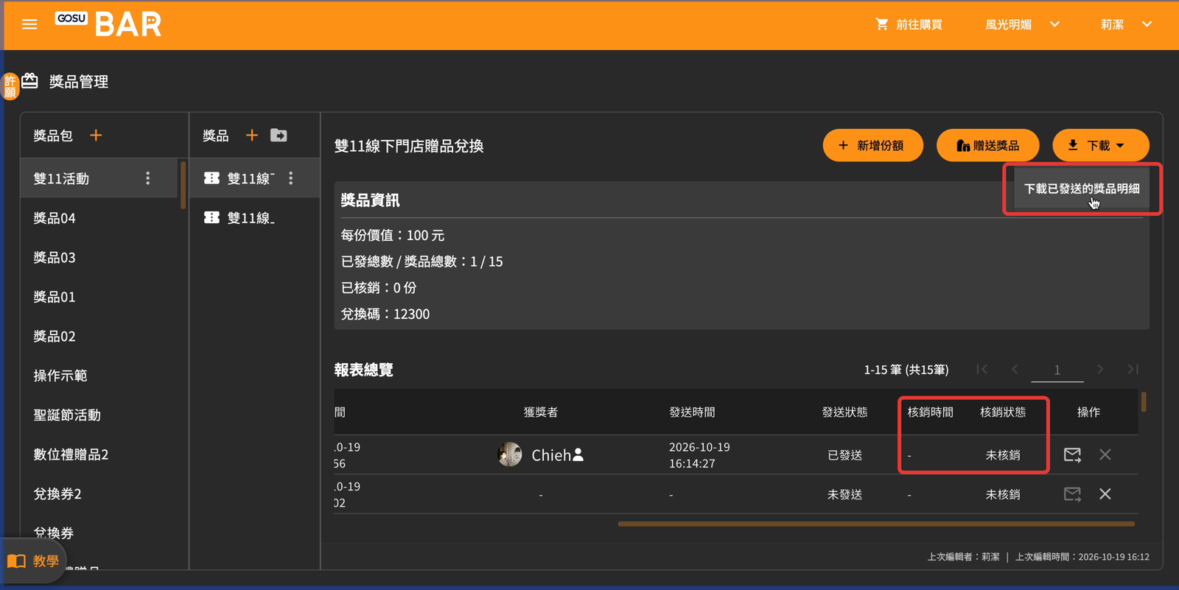Click the horizontal scrollbar under the table
Screen dimensions: 1179x590
(876, 524)
